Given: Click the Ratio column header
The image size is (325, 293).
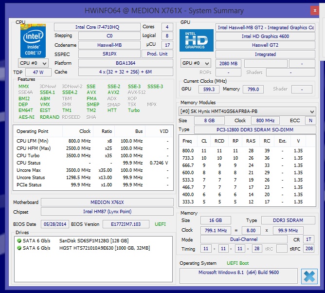Looking at the screenshot, I should point(104,131).
